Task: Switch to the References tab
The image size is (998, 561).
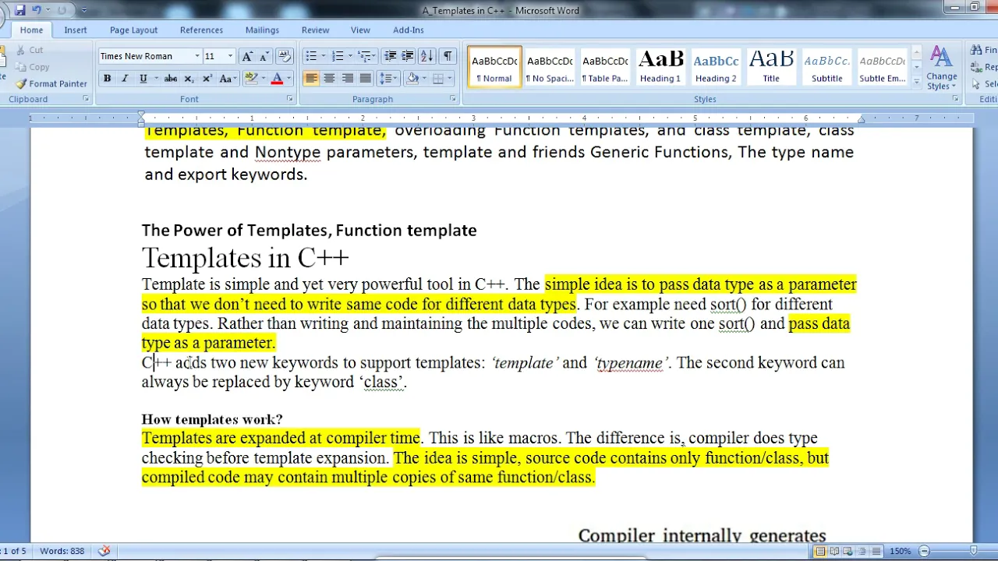Action: (x=201, y=30)
